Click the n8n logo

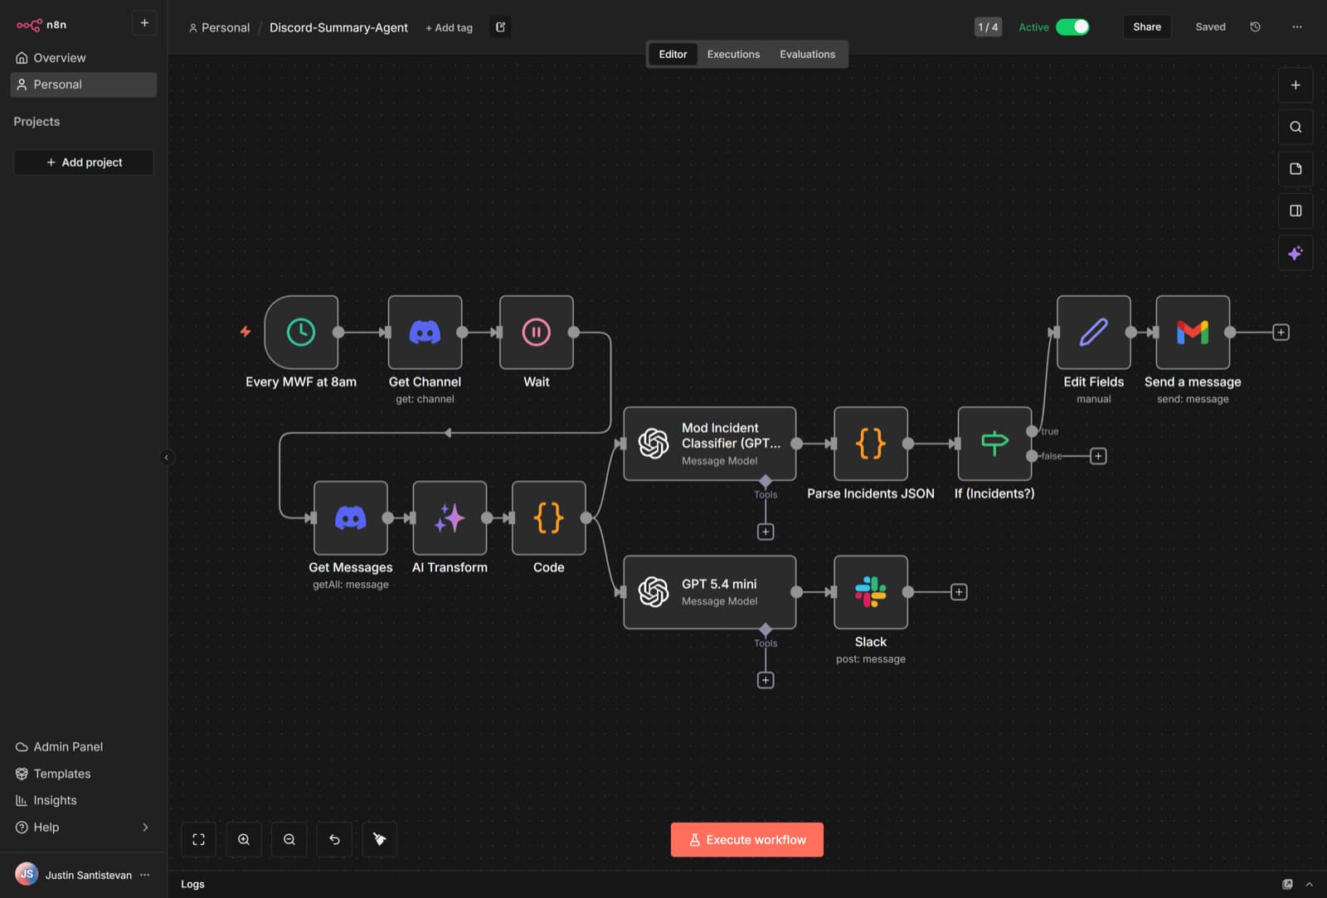coord(41,25)
